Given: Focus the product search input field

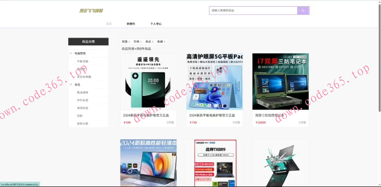Looking at the screenshot, I should point(253,11).
